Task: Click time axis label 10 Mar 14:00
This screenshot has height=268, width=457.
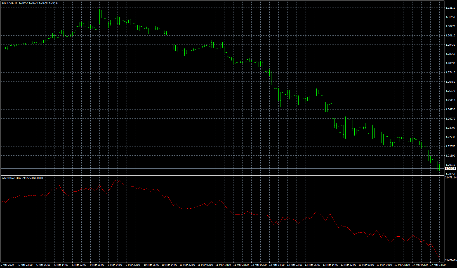Action: [x=169, y=265]
